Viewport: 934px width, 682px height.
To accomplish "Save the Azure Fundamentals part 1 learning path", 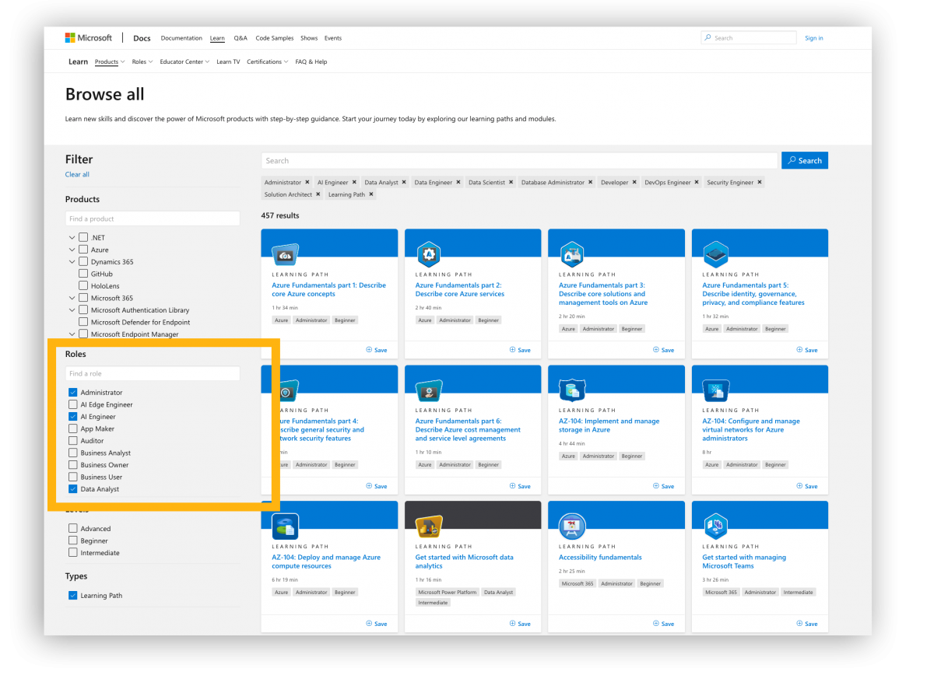I will 377,350.
